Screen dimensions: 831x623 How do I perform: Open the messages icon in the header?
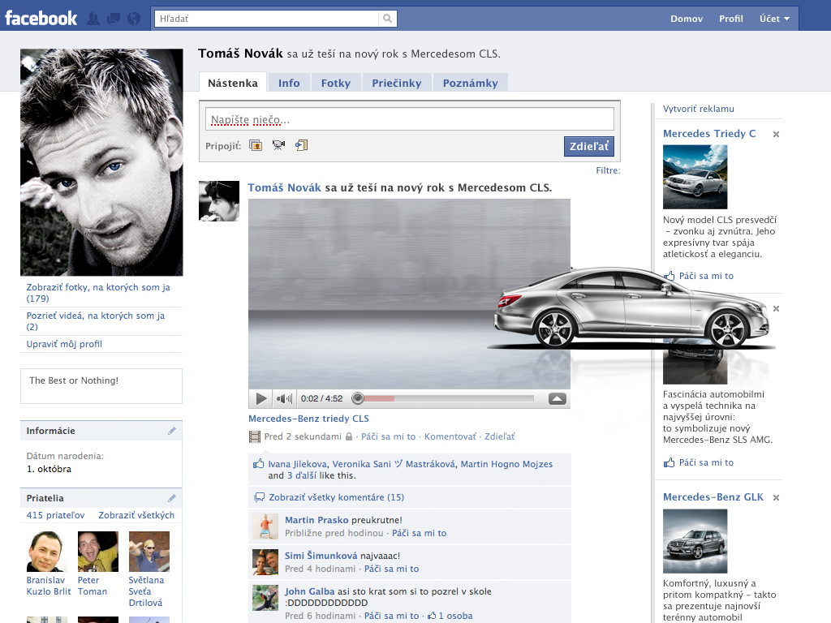coord(114,19)
